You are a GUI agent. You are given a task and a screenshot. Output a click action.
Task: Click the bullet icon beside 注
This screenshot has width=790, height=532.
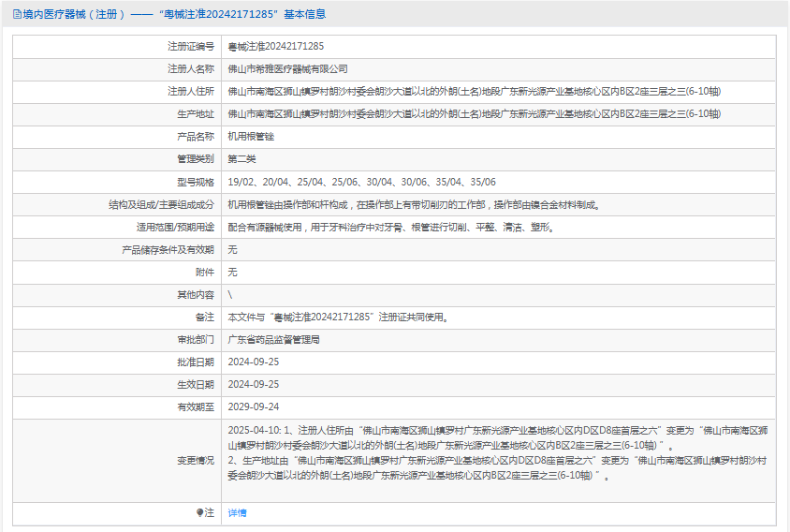click(199, 513)
